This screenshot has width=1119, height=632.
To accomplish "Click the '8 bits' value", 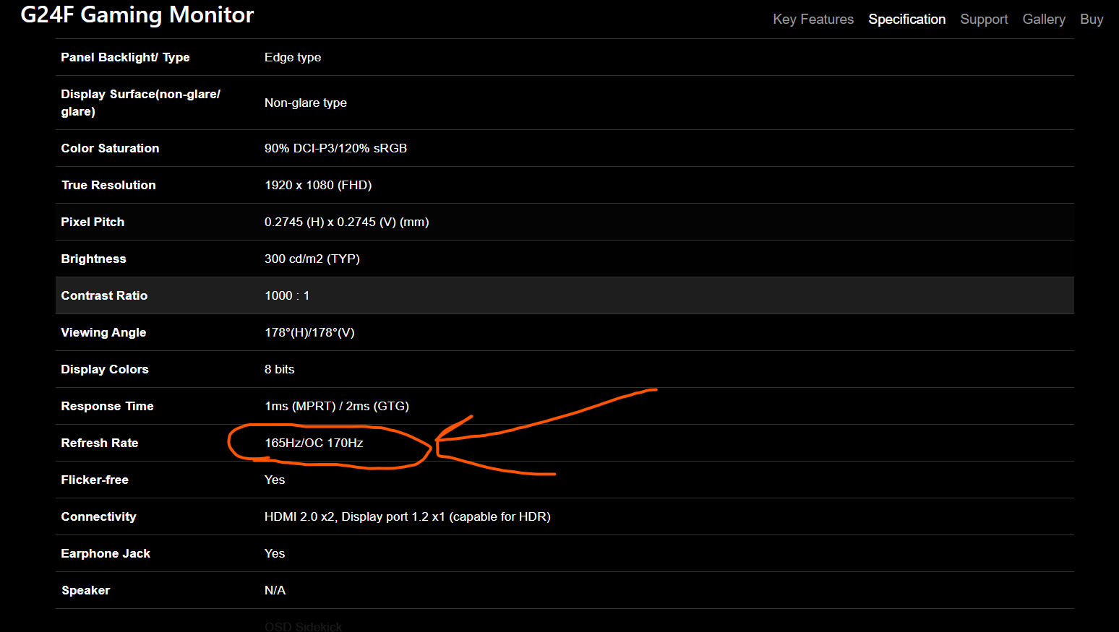I will (x=280, y=369).
